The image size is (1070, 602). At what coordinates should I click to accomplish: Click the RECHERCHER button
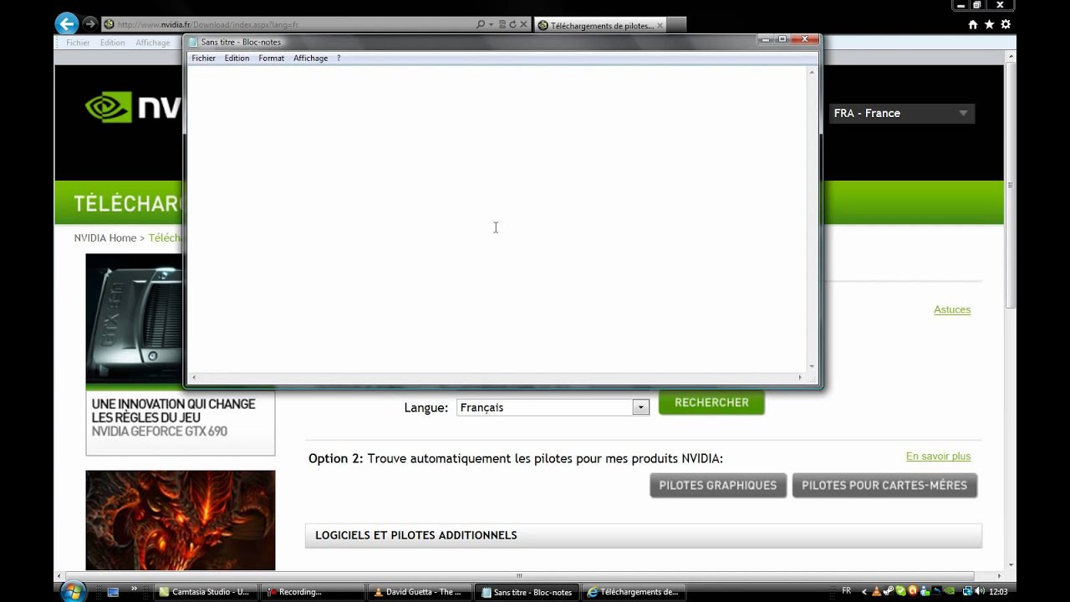pyautogui.click(x=711, y=402)
